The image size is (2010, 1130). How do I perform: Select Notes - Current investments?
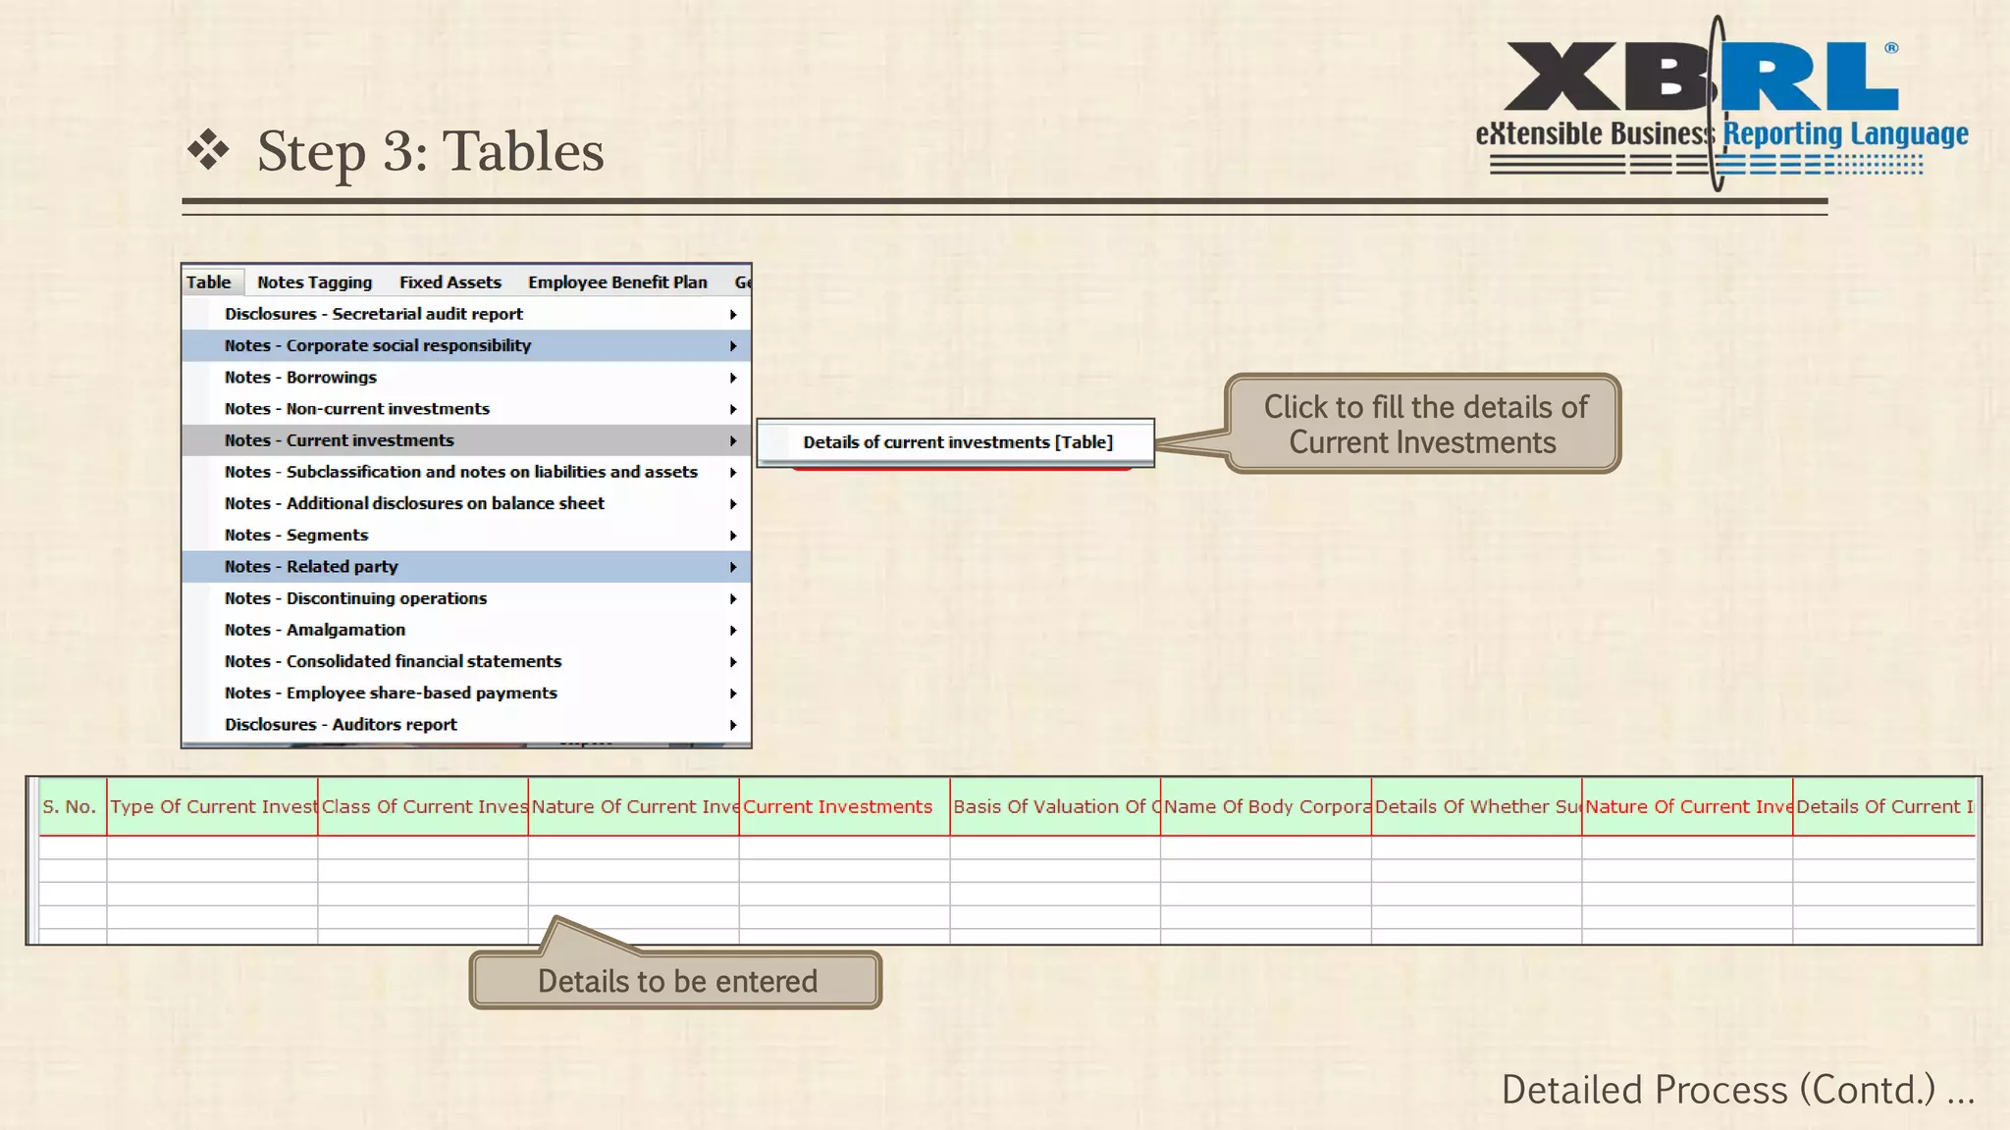pos(466,440)
